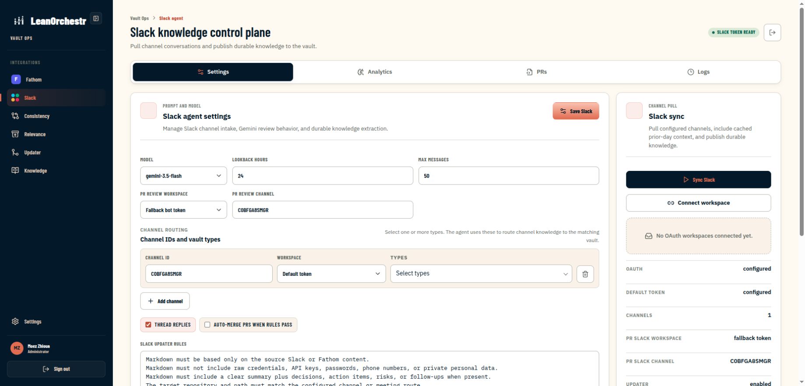Click 'No OAuth workspaces connected yet.' text
The height and width of the screenshot is (386, 805).
click(x=704, y=236)
